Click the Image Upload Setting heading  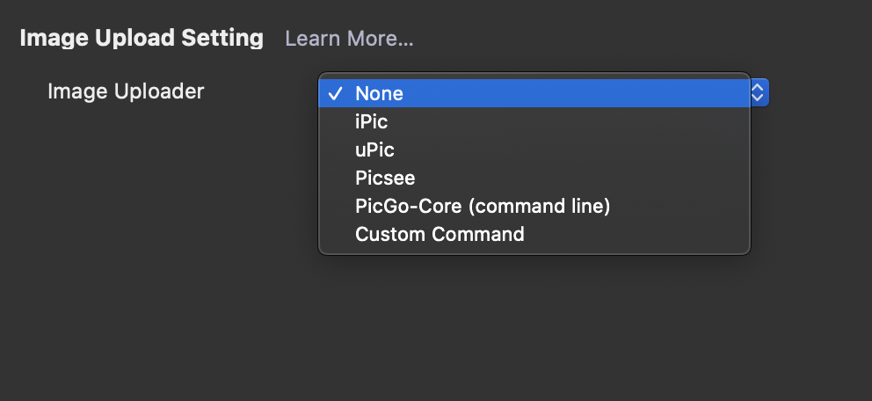tap(142, 39)
